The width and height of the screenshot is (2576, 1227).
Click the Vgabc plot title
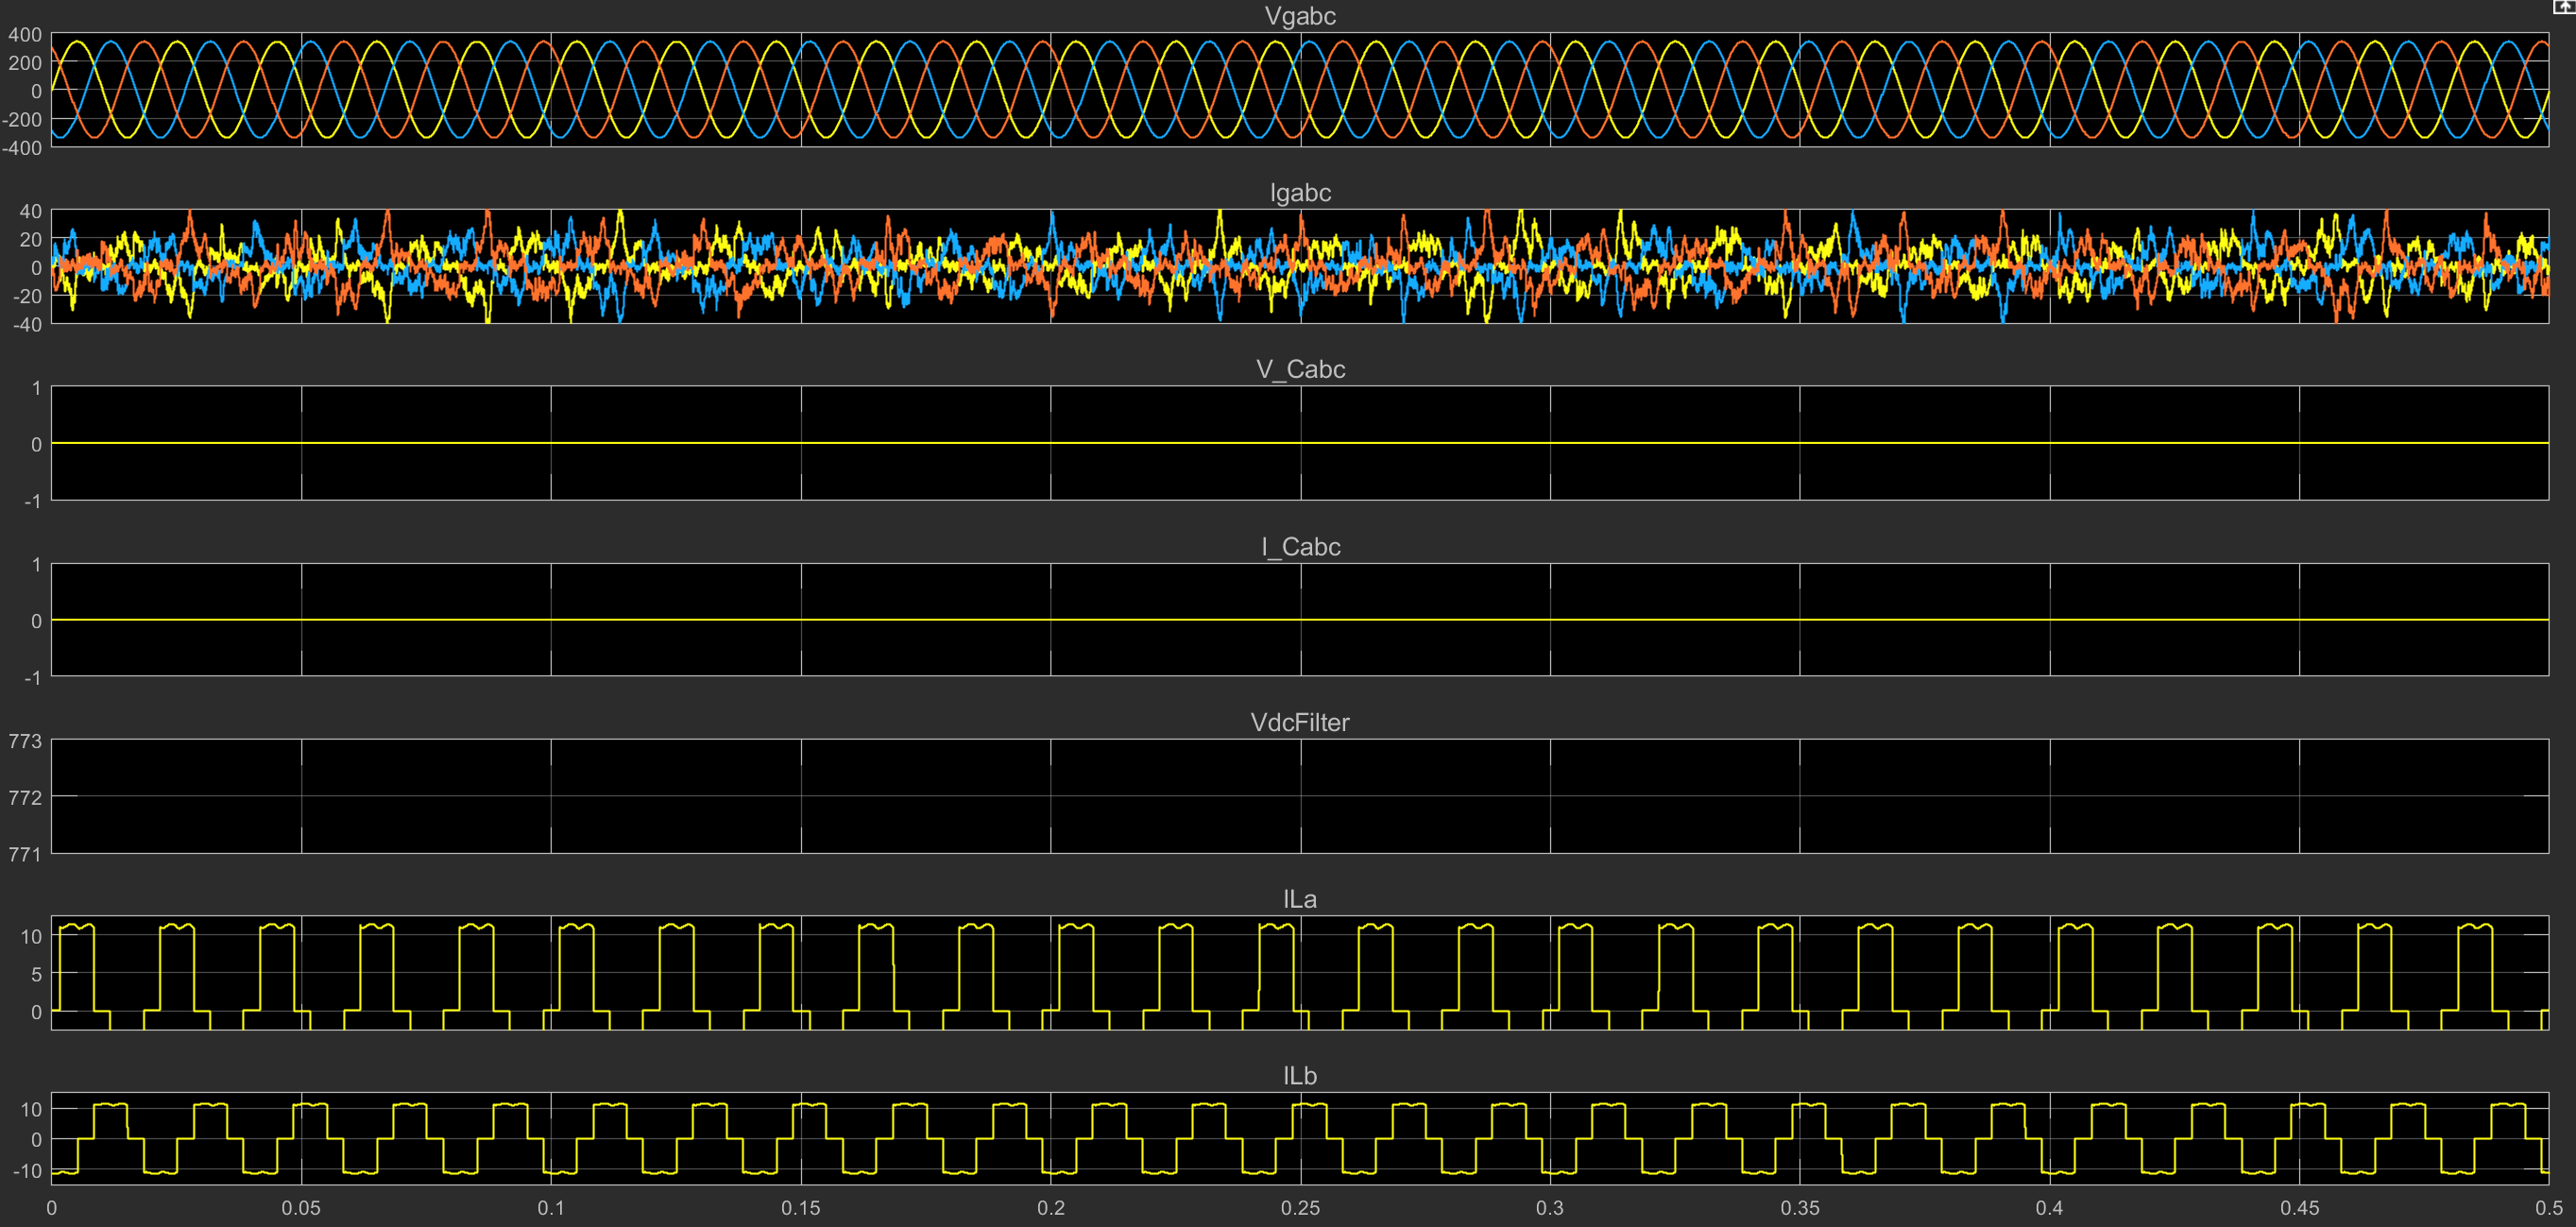(1299, 16)
